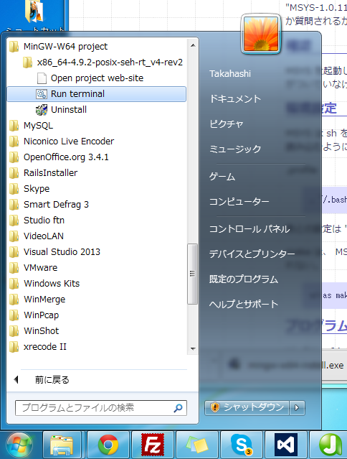Click the Skype folder icon
Viewport: 347px width, 459px height.
pos(14,189)
